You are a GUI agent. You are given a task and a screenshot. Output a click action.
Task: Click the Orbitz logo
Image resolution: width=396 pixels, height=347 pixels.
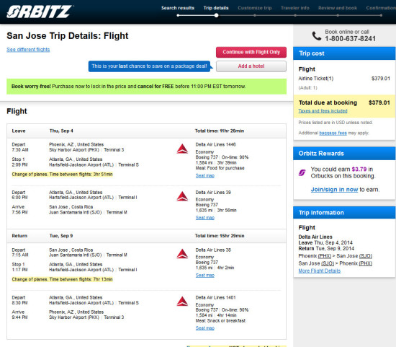[40, 12]
